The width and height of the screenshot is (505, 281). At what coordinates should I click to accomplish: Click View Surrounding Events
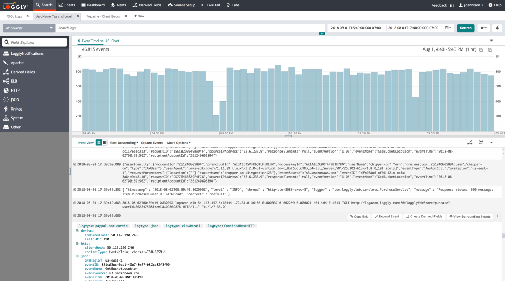pos(470,217)
